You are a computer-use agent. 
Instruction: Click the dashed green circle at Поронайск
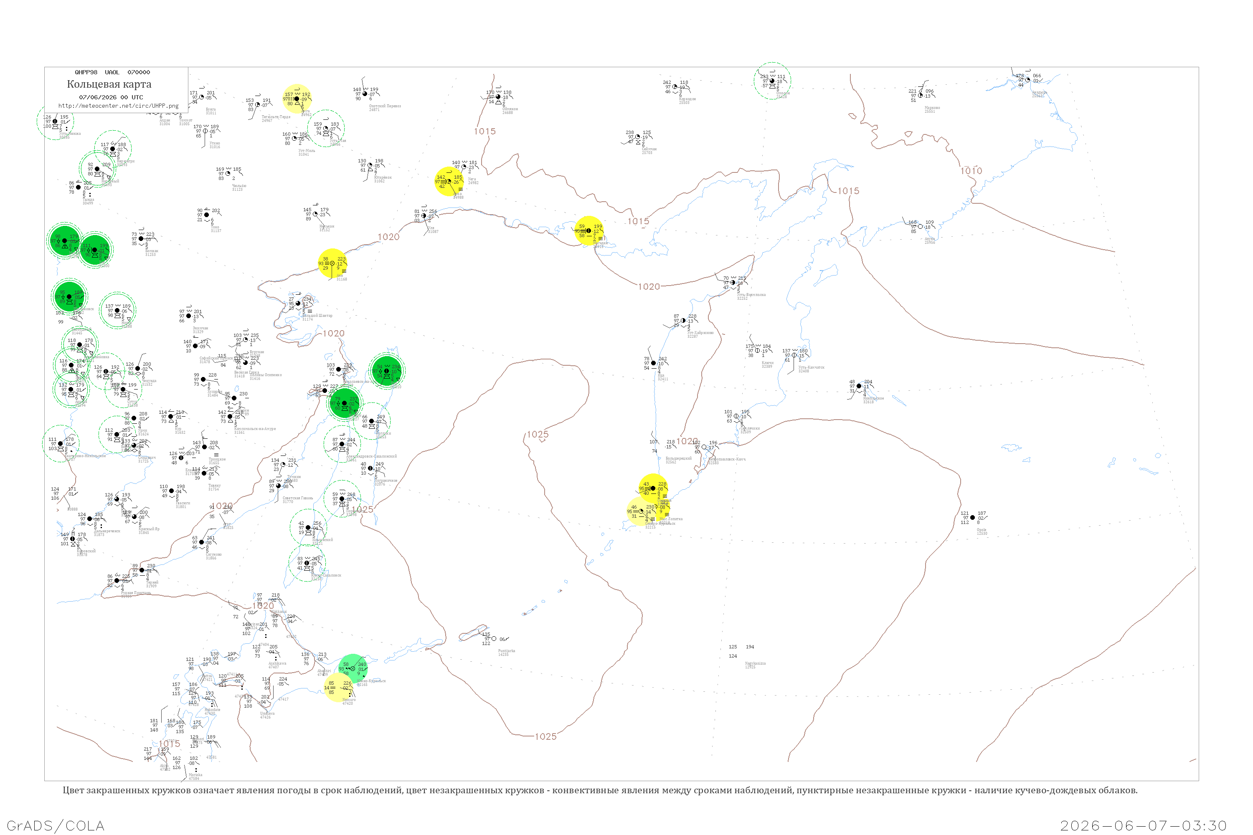tap(342, 498)
